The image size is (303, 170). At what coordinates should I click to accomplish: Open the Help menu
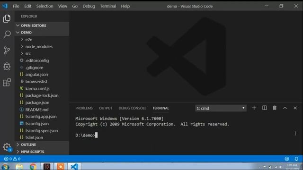tap(125, 6)
